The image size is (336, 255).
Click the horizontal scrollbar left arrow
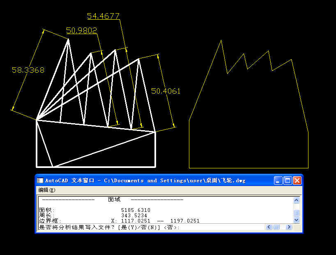click(x=269, y=227)
